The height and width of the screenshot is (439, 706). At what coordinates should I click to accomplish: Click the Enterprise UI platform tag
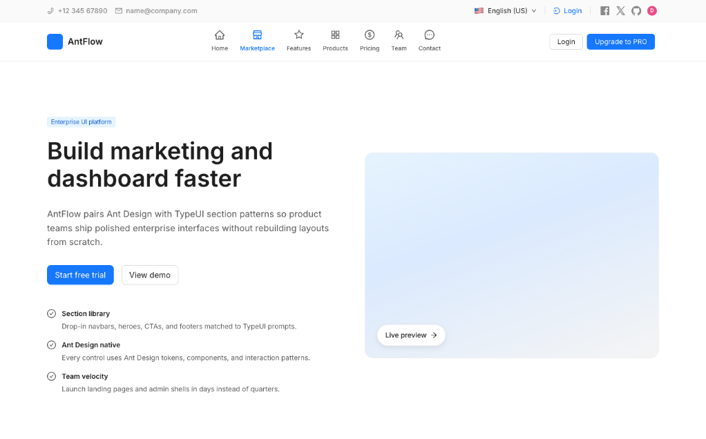[x=81, y=122]
